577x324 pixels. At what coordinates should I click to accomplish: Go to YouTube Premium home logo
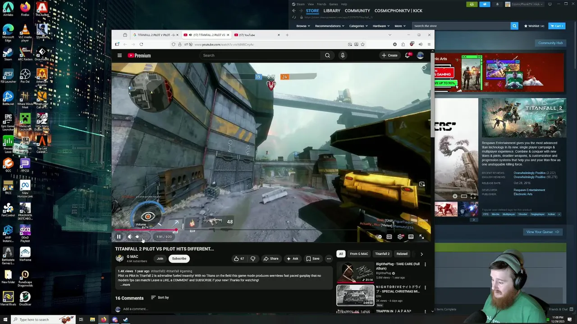click(x=139, y=55)
